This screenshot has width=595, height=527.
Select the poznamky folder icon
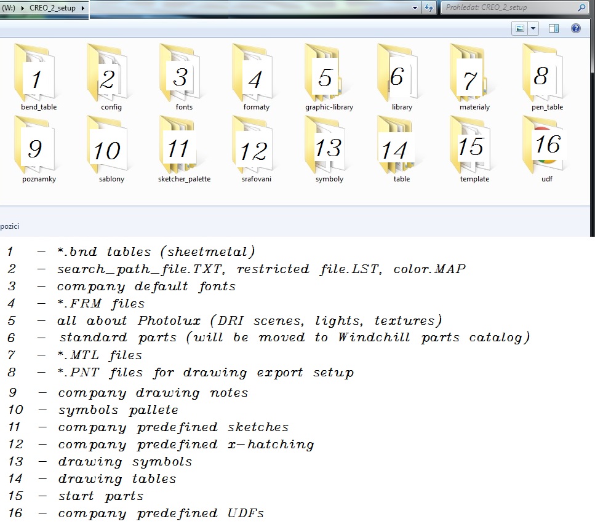coord(35,145)
